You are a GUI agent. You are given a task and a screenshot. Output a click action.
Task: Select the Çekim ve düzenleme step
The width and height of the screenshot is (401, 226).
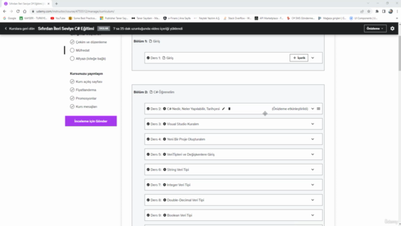coord(88,42)
